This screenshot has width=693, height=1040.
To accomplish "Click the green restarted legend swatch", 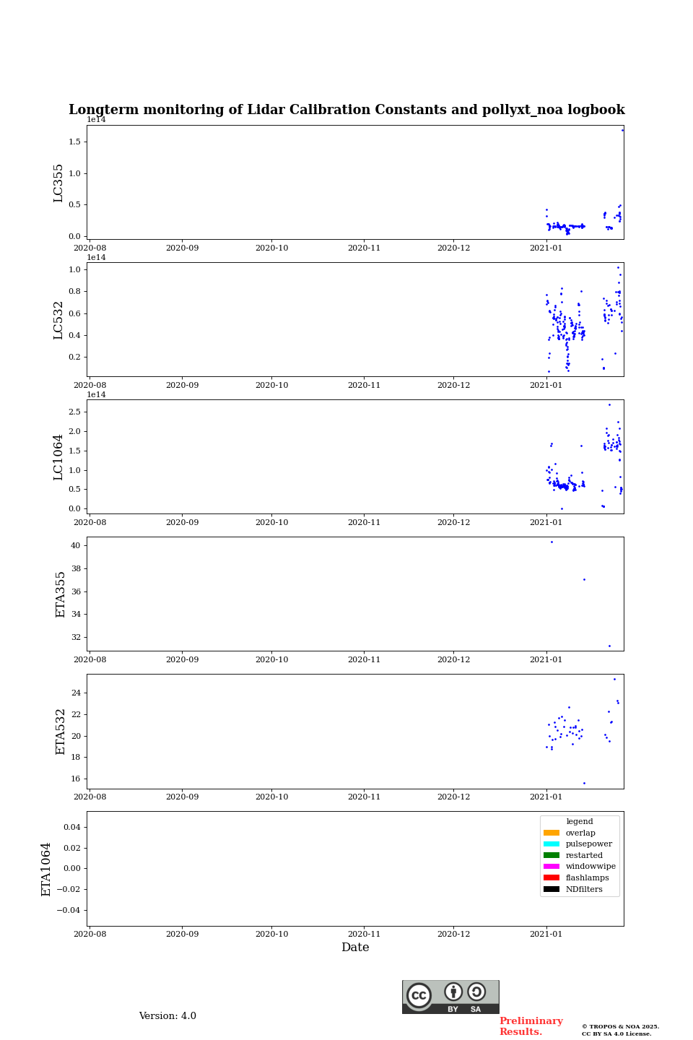I will pyautogui.click(x=552, y=855).
